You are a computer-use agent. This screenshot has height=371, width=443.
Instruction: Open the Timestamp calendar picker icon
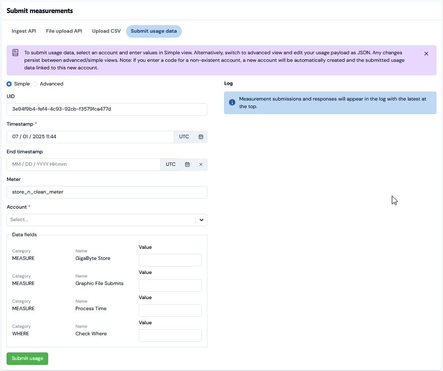[200, 137]
